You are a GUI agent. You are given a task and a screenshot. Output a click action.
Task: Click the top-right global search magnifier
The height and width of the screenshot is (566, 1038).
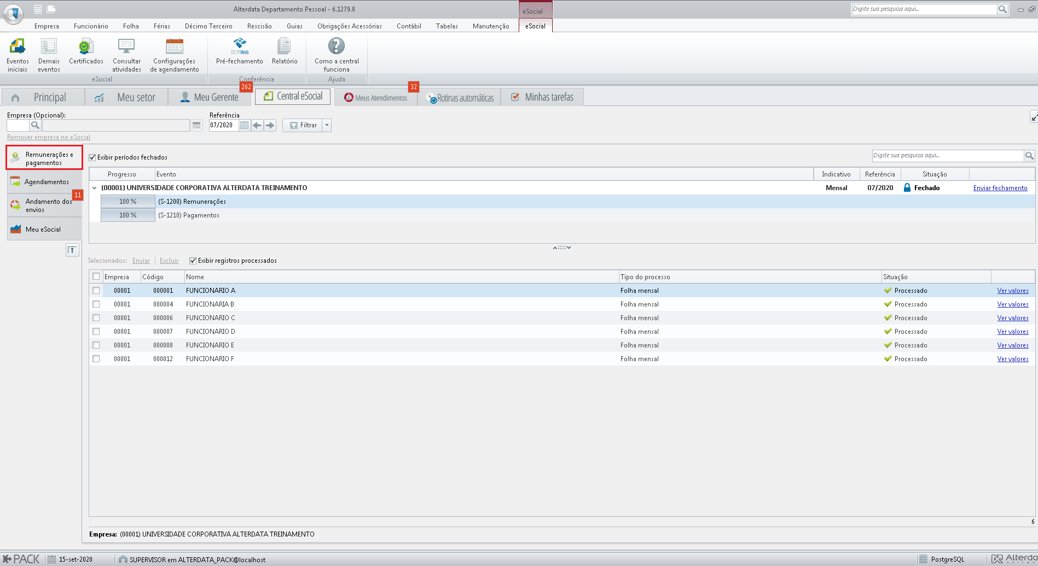[1002, 9]
